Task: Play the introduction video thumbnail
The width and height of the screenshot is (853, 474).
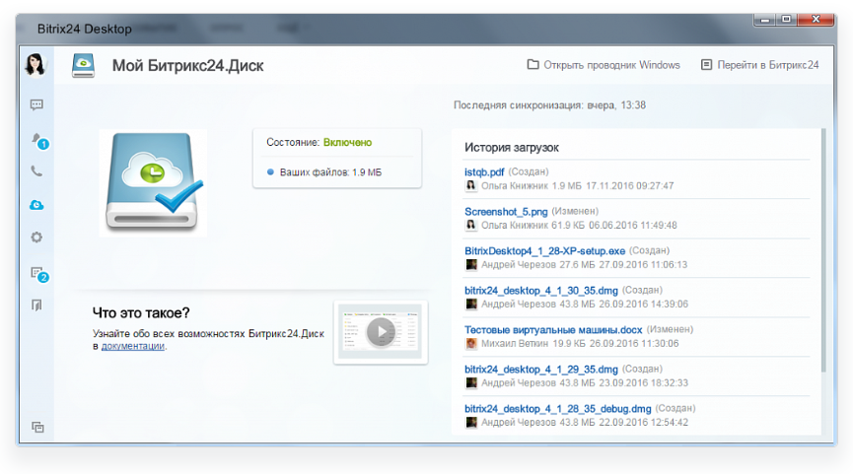Action: click(x=381, y=331)
